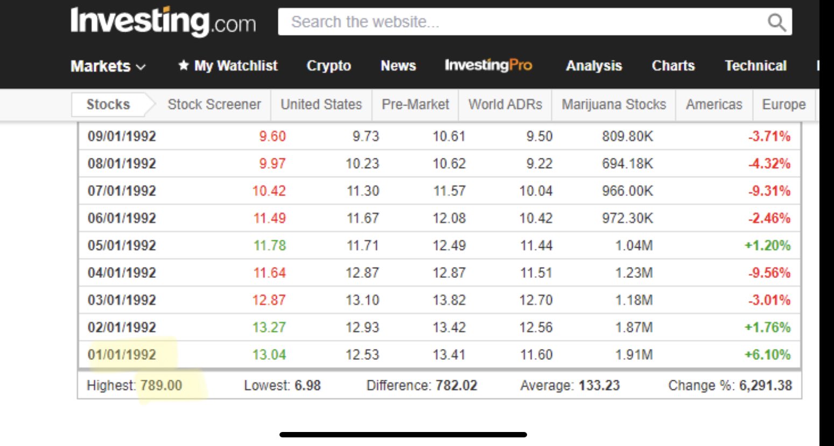Open the Crypto menu item
834x446 pixels.
coord(329,66)
